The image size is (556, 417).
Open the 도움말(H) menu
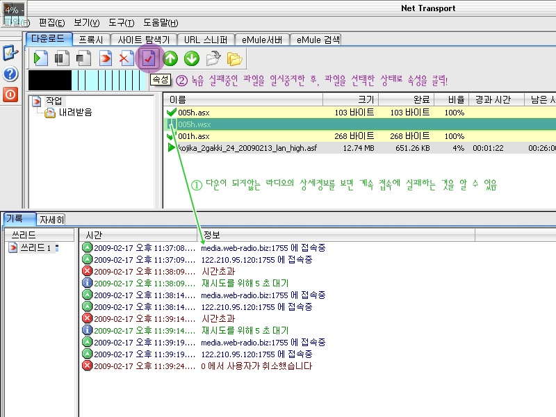tap(161, 23)
